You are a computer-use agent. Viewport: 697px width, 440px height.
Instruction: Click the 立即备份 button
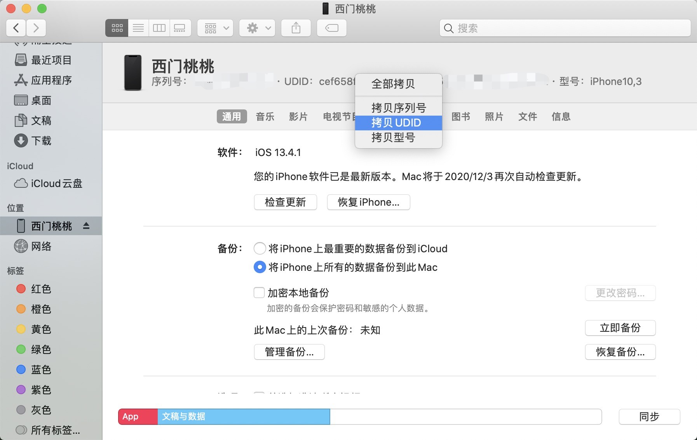point(620,328)
